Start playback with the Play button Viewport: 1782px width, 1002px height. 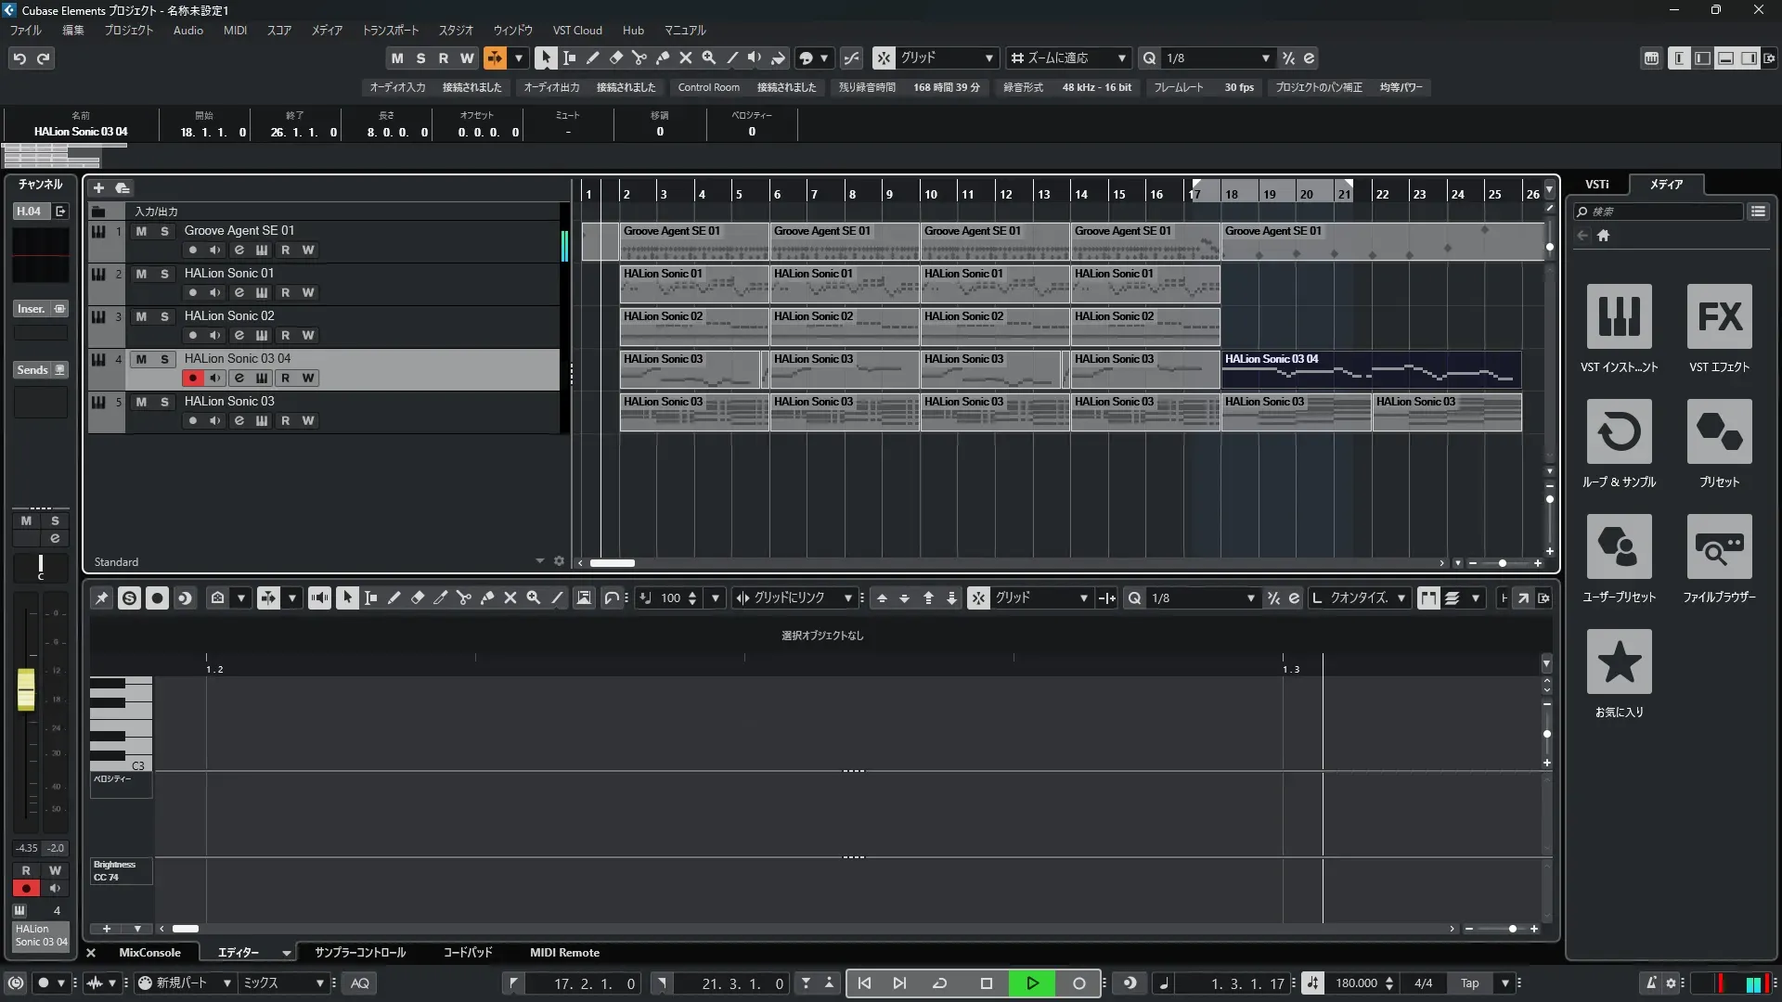click(1032, 983)
